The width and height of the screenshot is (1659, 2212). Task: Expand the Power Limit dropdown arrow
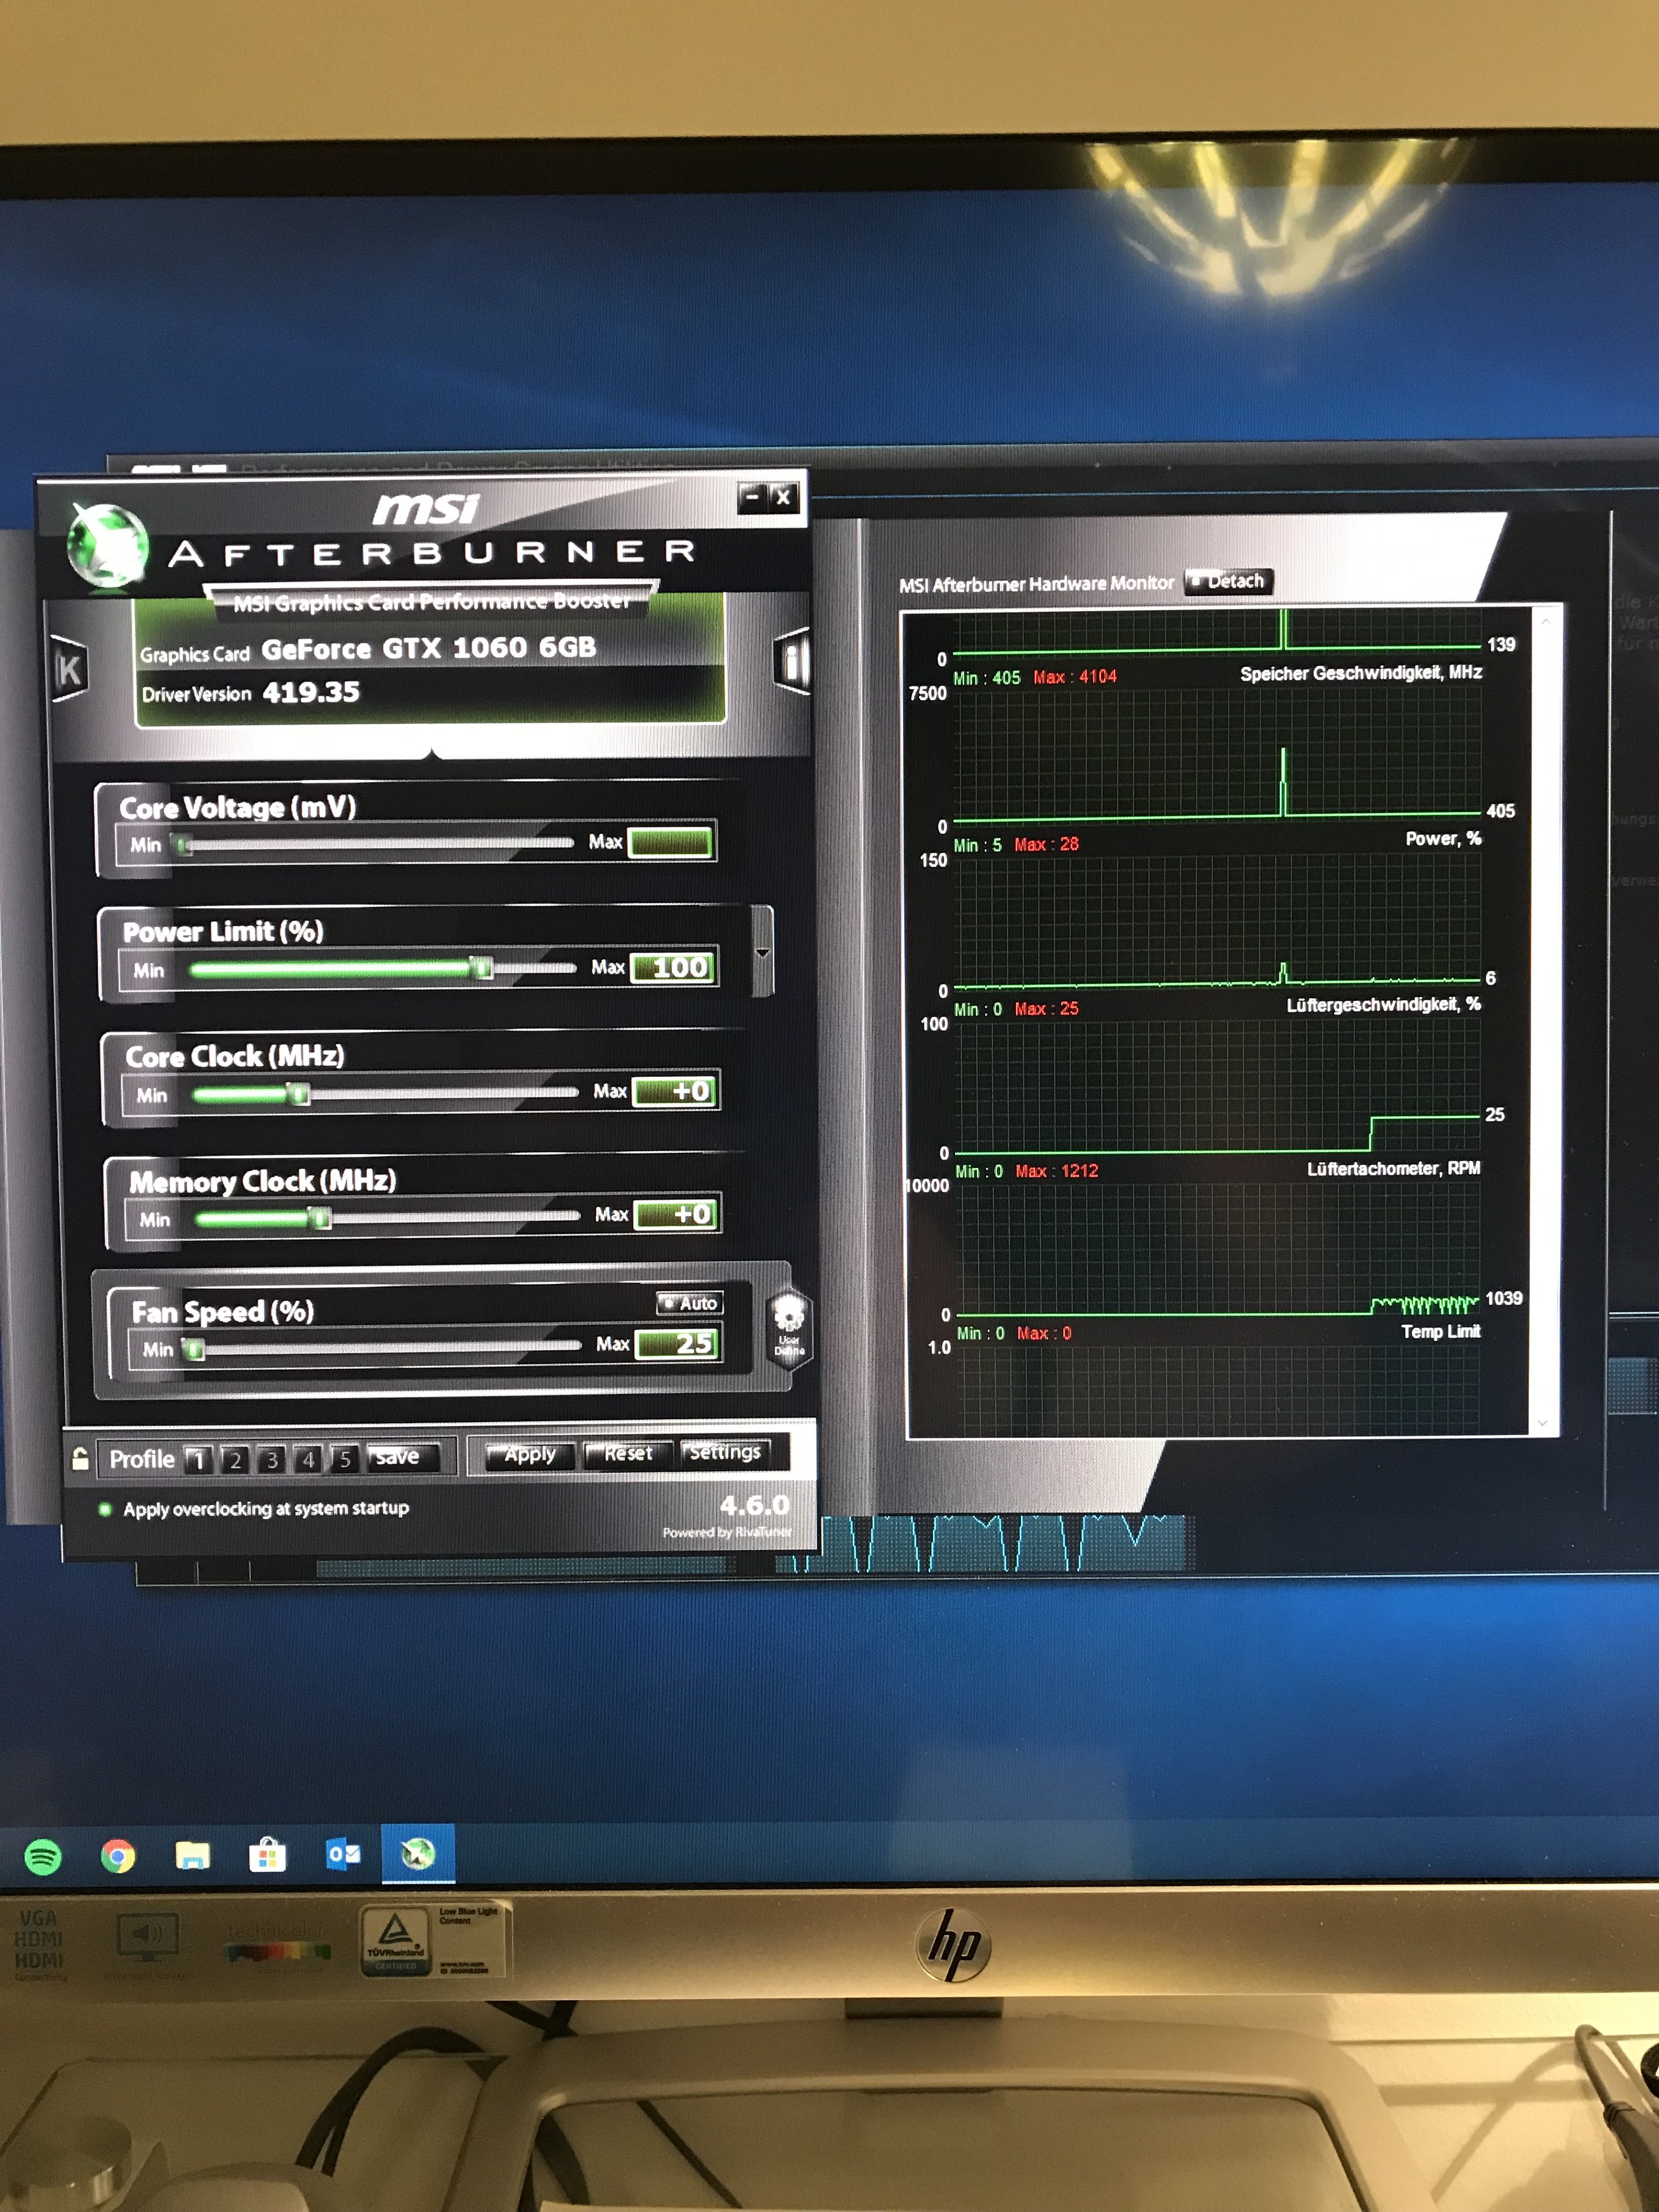click(x=762, y=953)
